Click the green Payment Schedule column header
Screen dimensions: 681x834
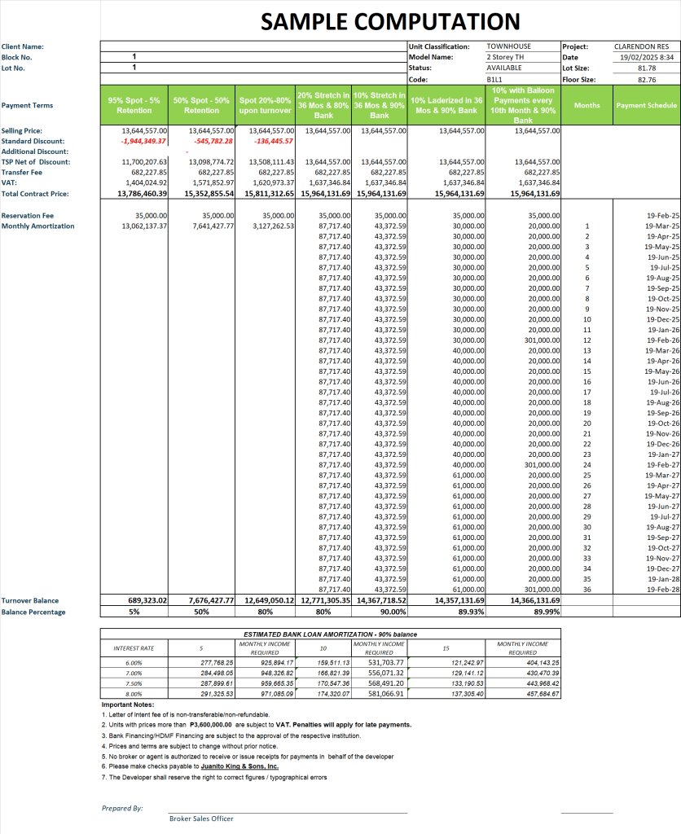click(x=646, y=105)
